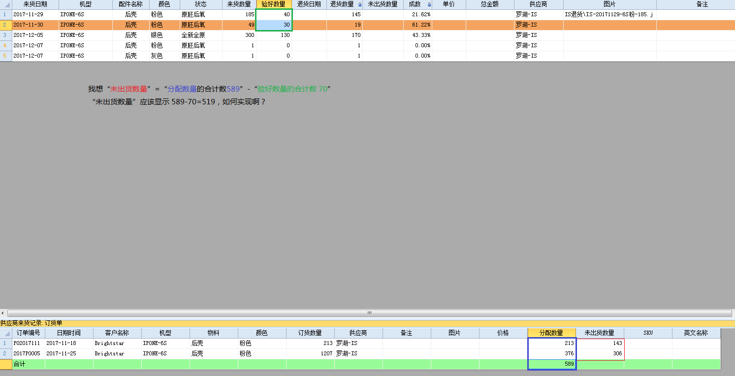This screenshot has width=735, height=376.
Task: Click the 来货日期 column header
Action: click(35, 4)
